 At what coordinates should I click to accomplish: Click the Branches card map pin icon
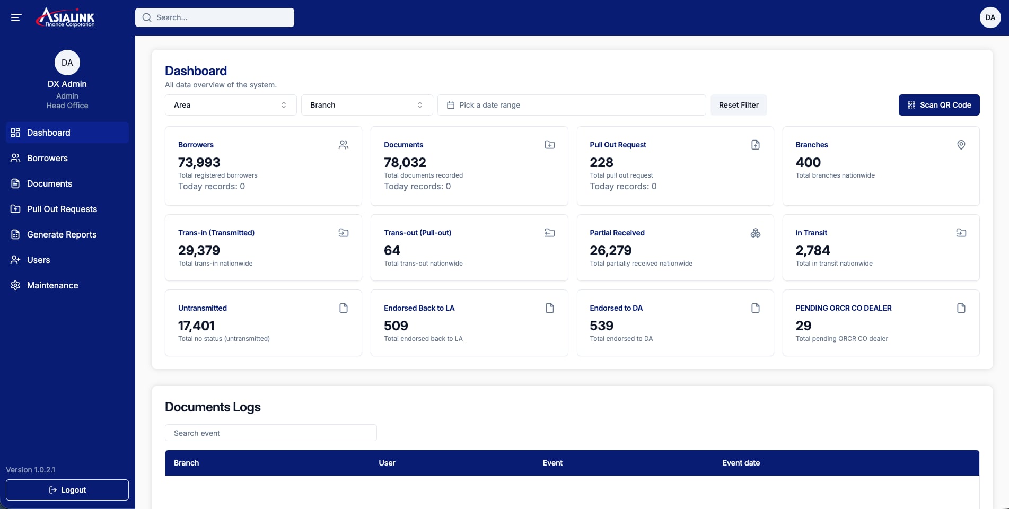(961, 145)
